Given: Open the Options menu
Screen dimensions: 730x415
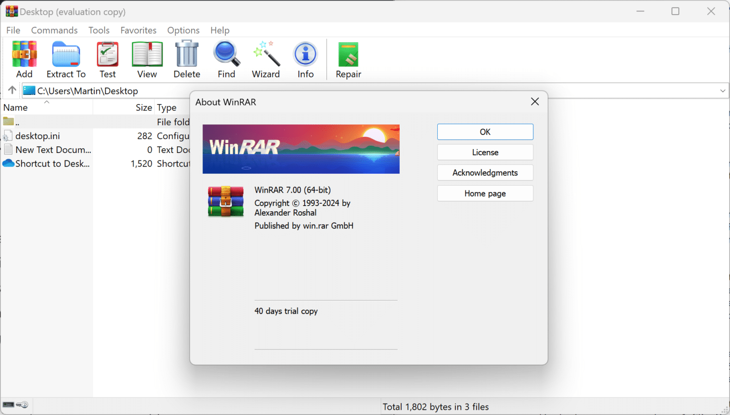Looking at the screenshot, I should pos(183,30).
